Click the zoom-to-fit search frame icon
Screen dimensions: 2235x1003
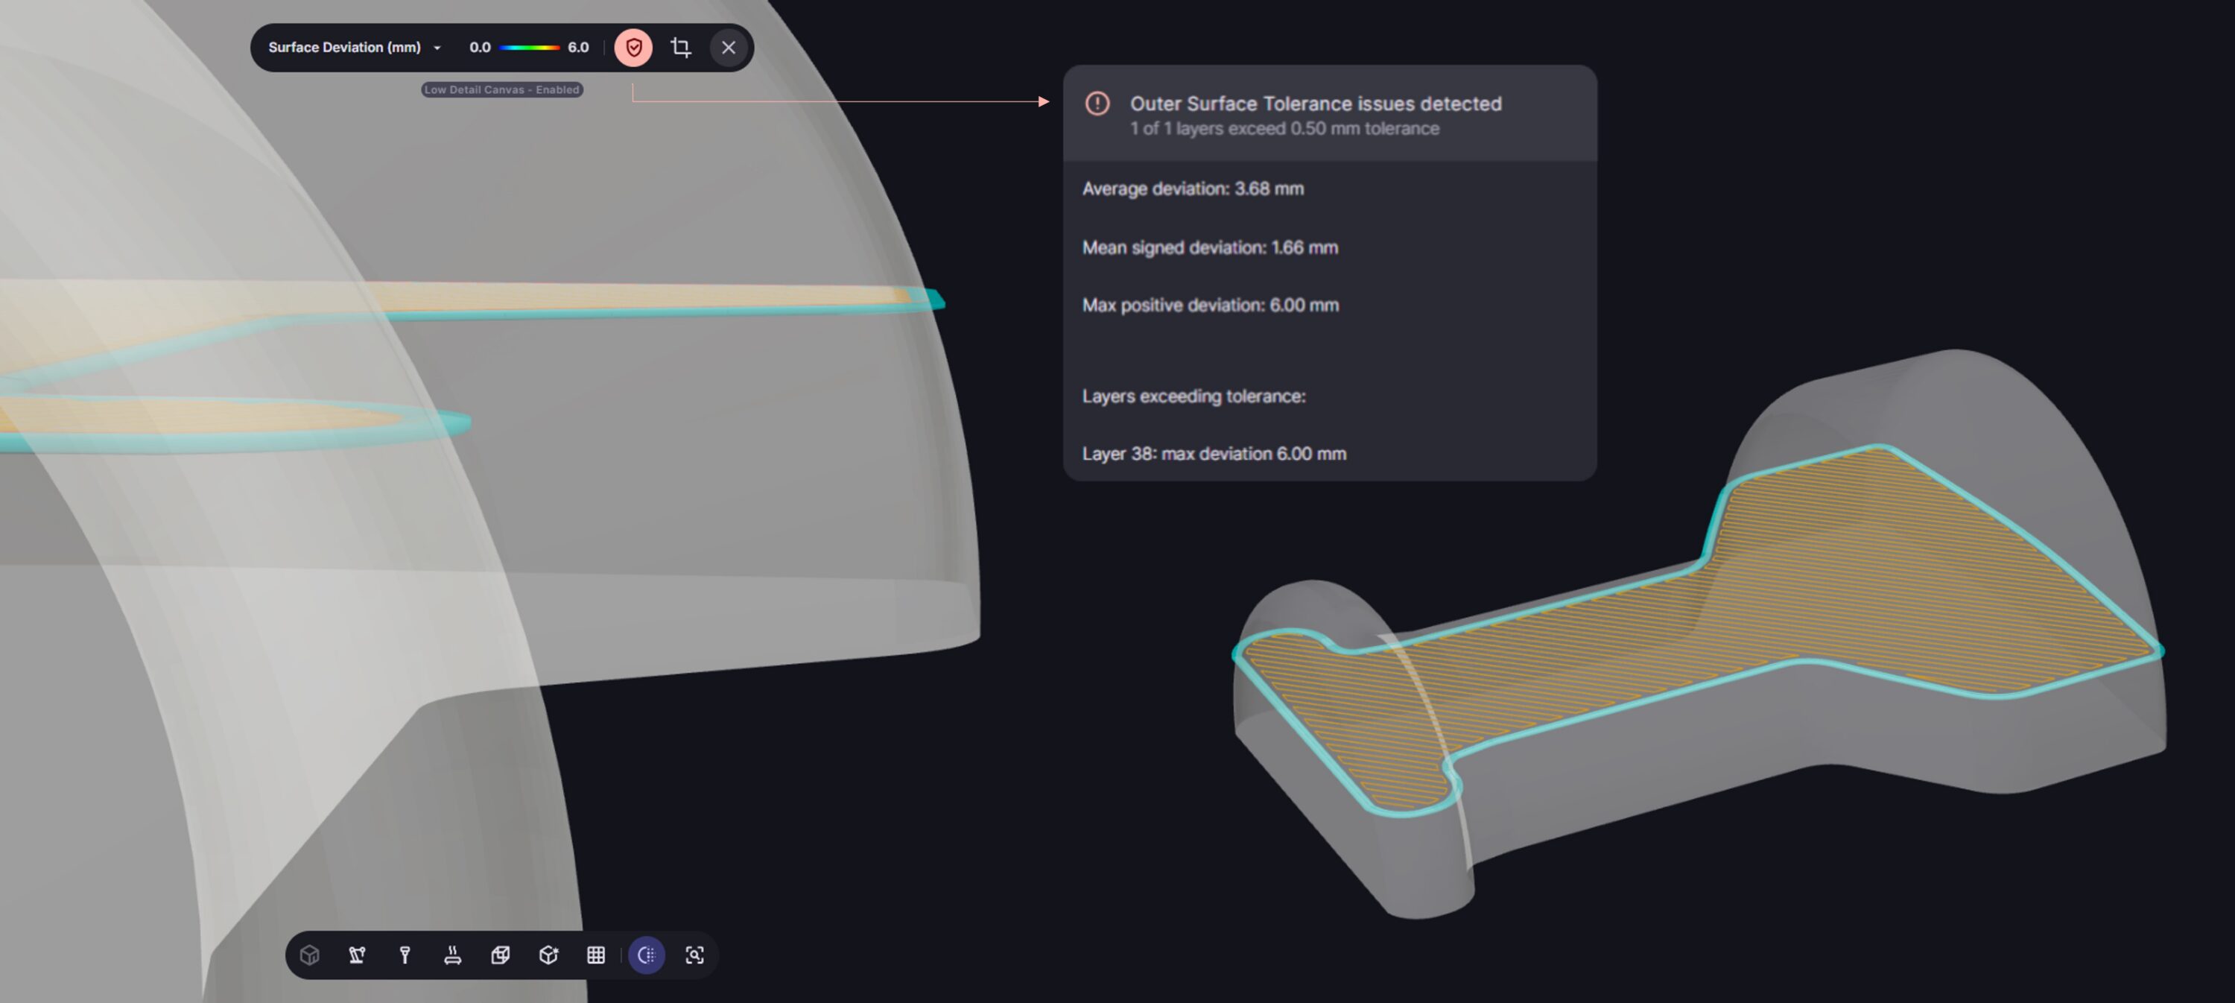coord(695,955)
